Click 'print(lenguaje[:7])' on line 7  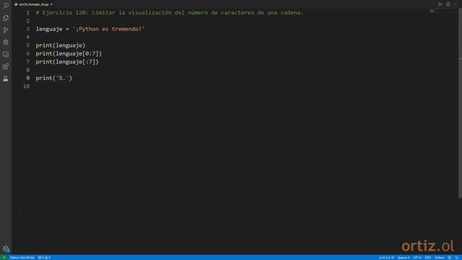click(67, 62)
